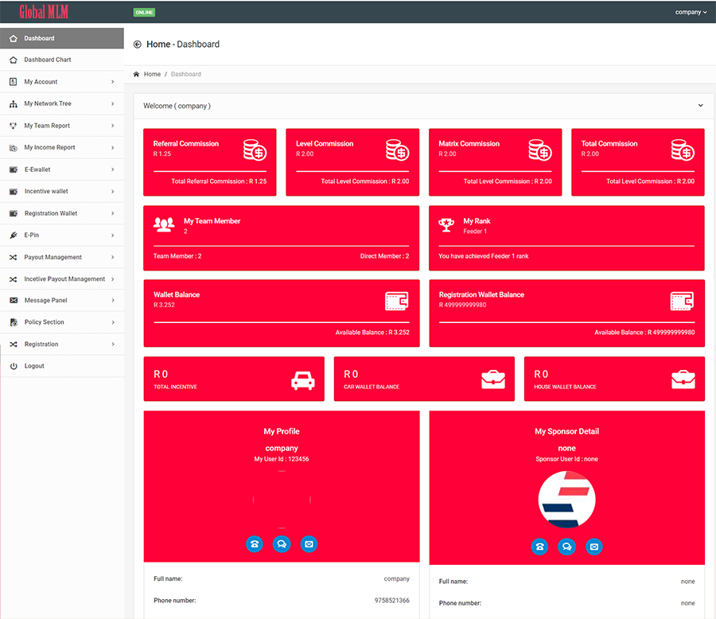Click the briefcase icon on Car Wallet Balance
Screen dimensions: 716x619
(493, 380)
